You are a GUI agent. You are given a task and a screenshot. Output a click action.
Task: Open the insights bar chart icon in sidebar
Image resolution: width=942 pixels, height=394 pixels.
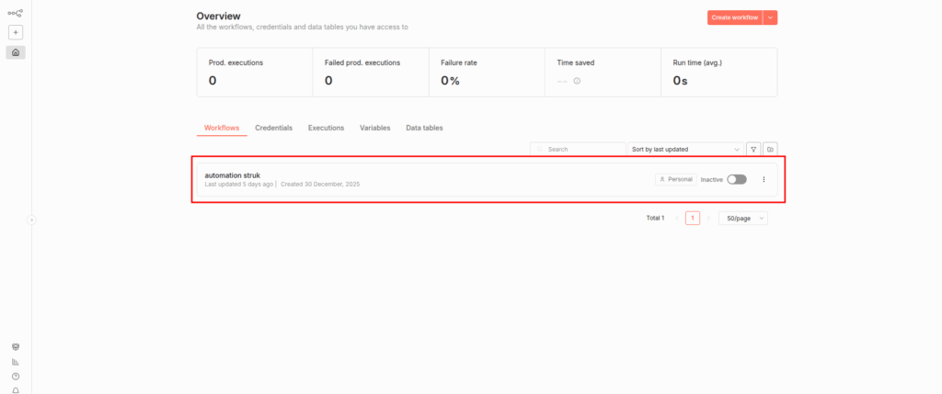point(16,362)
